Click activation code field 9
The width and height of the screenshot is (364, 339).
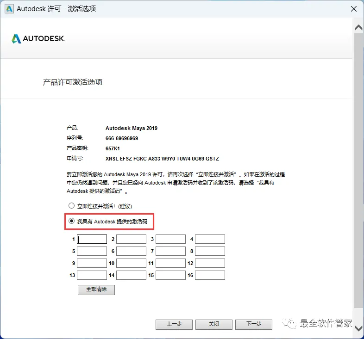92,263
